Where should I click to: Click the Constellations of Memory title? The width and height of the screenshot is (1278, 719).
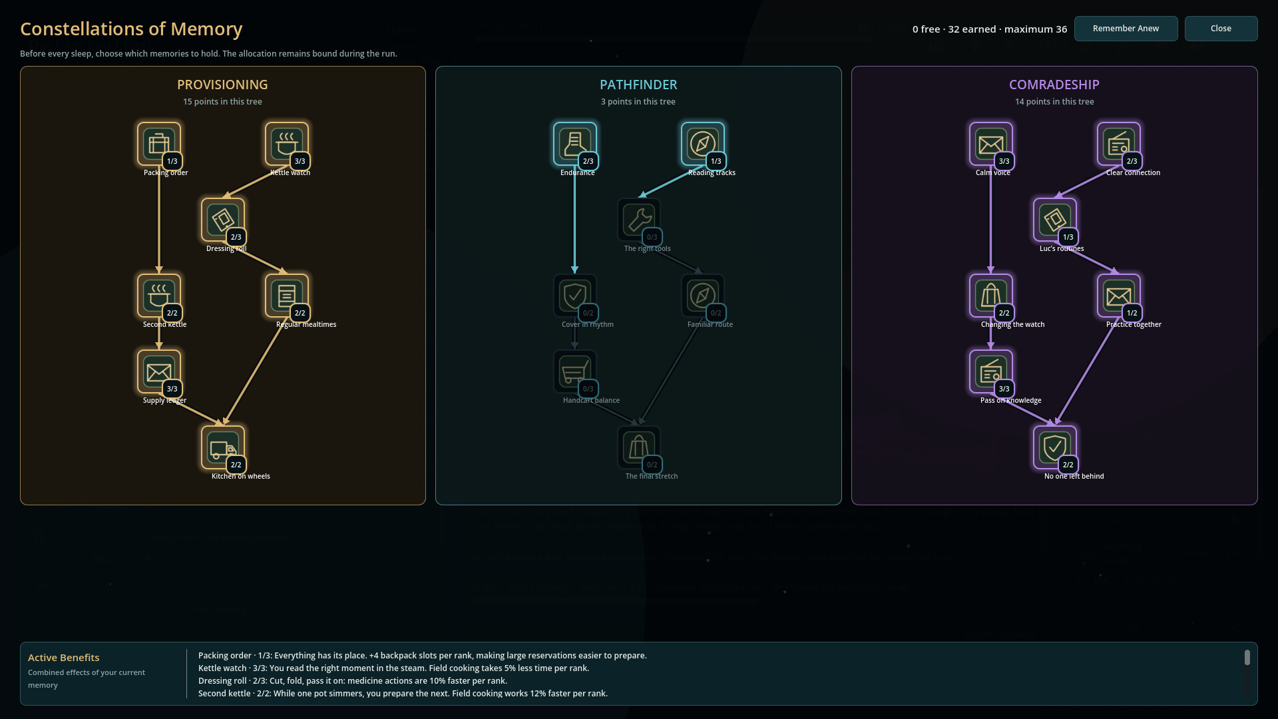(x=131, y=29)
